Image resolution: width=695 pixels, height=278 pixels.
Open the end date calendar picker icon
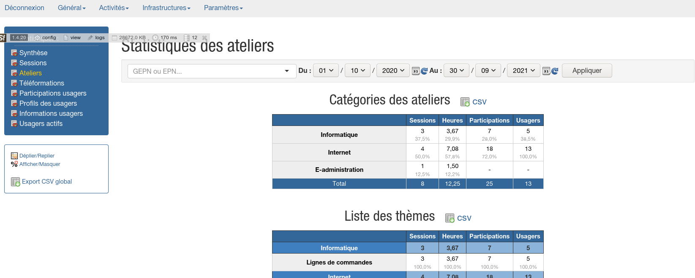click(x=546, y=71)
